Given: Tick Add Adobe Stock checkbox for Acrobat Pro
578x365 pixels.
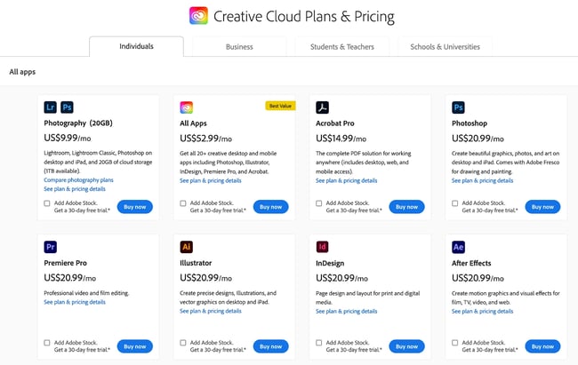Looking at the screenshot, I should [x=319, y=203].
